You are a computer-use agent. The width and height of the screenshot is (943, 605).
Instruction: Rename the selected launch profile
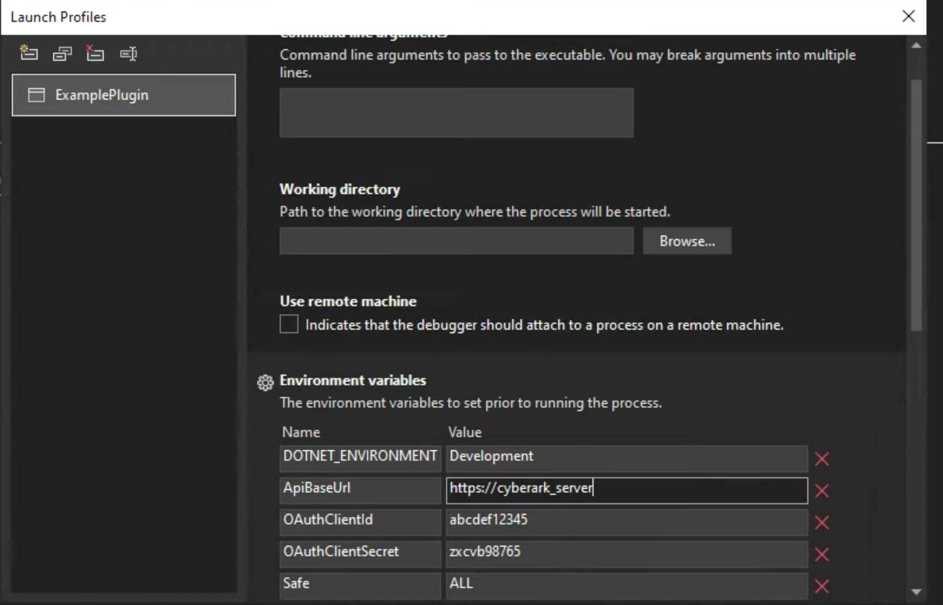[129, 53]
